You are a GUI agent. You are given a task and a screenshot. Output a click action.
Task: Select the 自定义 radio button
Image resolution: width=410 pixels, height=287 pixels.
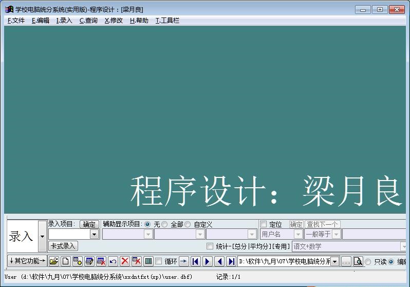click(188, 224)
